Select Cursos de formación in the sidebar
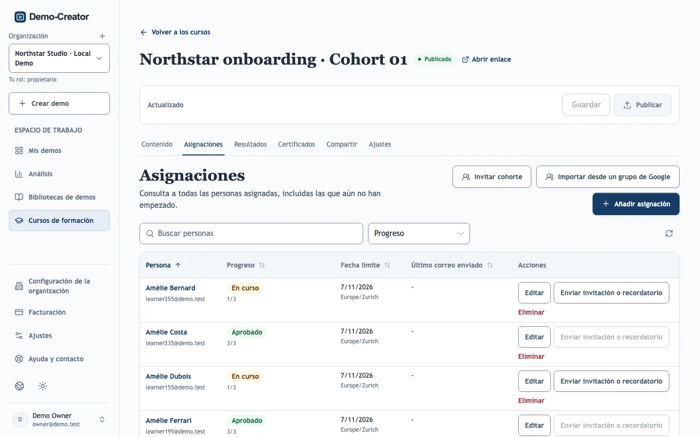 [x=59, y=220]
